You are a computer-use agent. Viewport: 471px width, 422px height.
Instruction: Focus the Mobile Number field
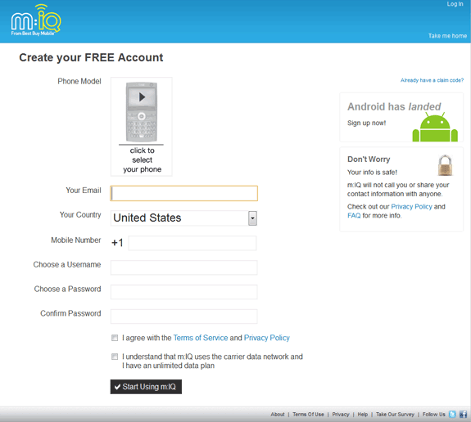[x=192, y=243]
